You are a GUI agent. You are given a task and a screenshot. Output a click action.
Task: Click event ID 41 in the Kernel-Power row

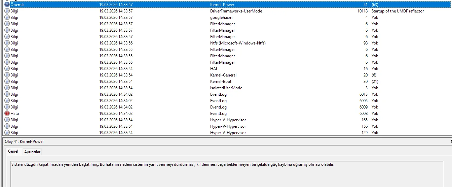(x=366, y=5)
